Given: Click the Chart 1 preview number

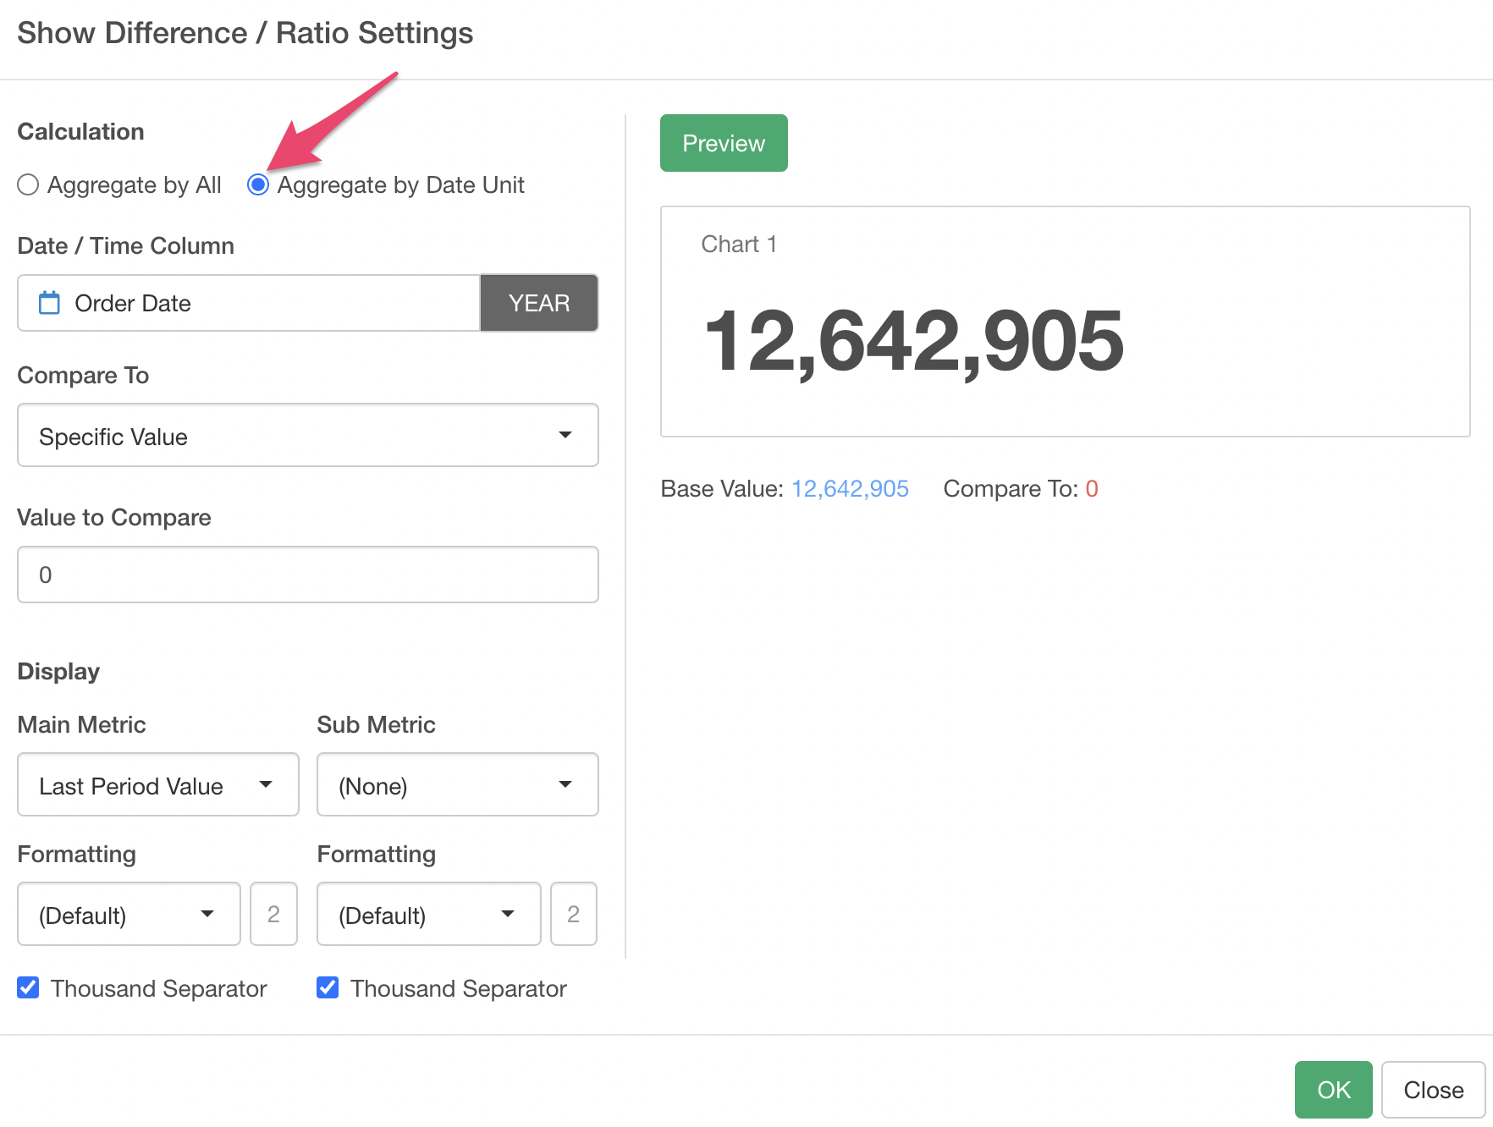Looking at the screenshot, I should pyautogui.click(x=913, y=340).
